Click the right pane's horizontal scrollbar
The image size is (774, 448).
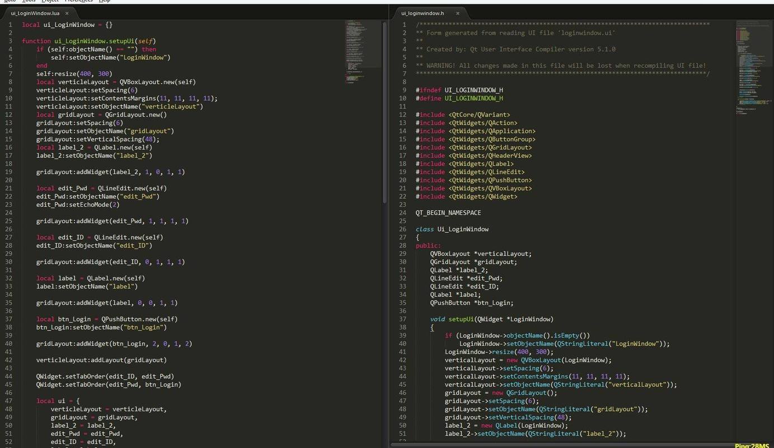pyautogui.click(x=560, y=445)
